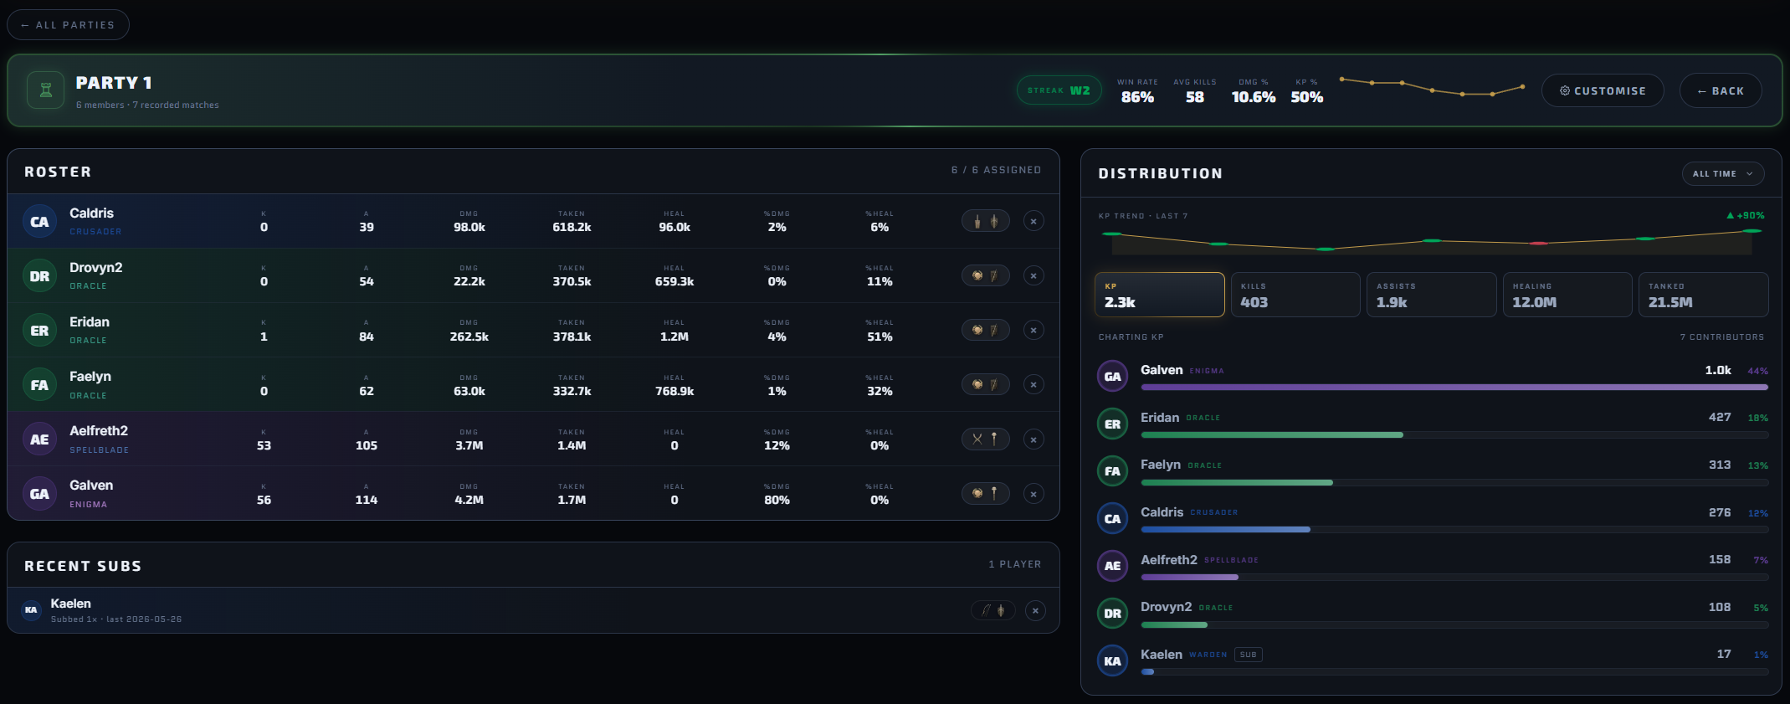The height and width of the screenshot is (704, 1790).
Task: Select the Kills metric tab
Action: (1295, 295)
